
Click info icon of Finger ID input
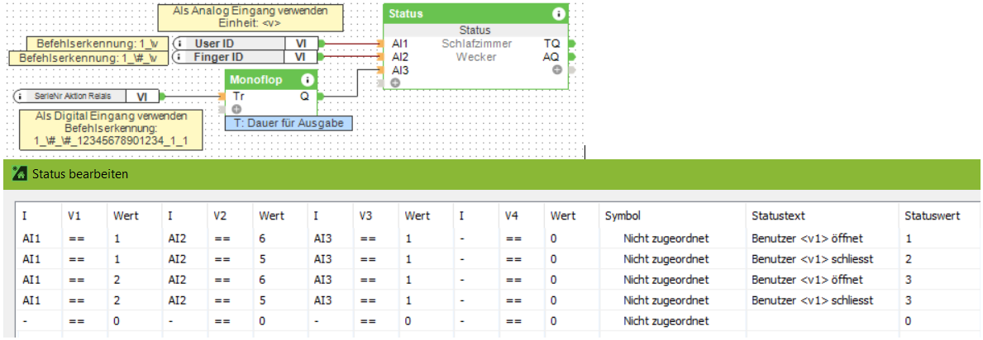pyautogui.click(x=180, y=57)
